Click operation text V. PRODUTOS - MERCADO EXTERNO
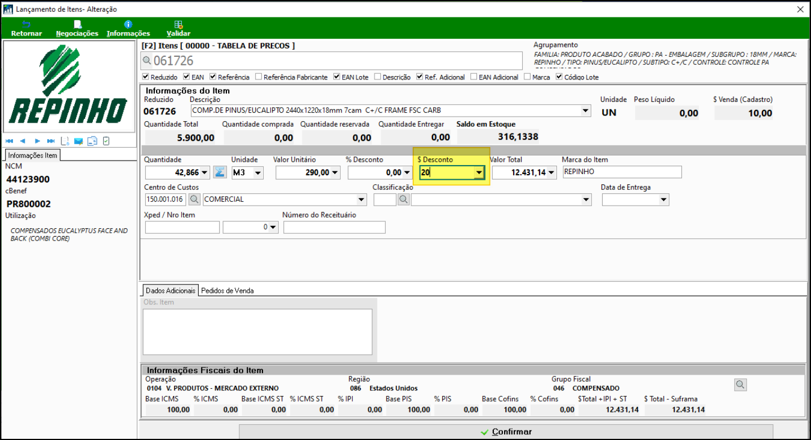The height and width of the screenshot is (440, 811). pyautogui.click(x=222, y=388)
